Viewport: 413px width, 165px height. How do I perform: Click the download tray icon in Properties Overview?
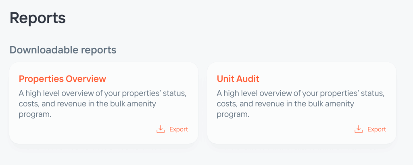(x=161, y=129)
